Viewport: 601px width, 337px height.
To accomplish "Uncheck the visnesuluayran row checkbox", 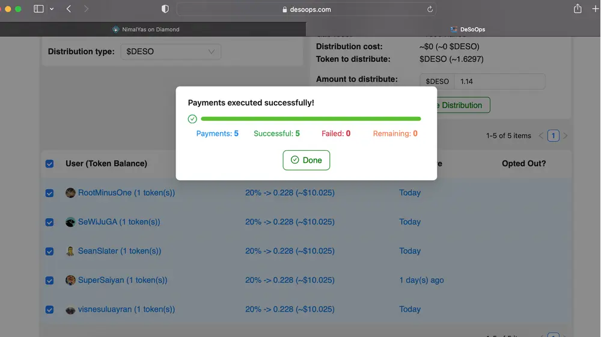I will pyautogui.click(x=50, y=310).
